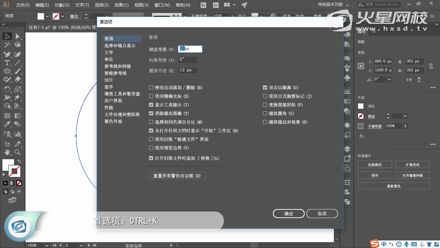Select the Magic Wand tool

point(7,45)
